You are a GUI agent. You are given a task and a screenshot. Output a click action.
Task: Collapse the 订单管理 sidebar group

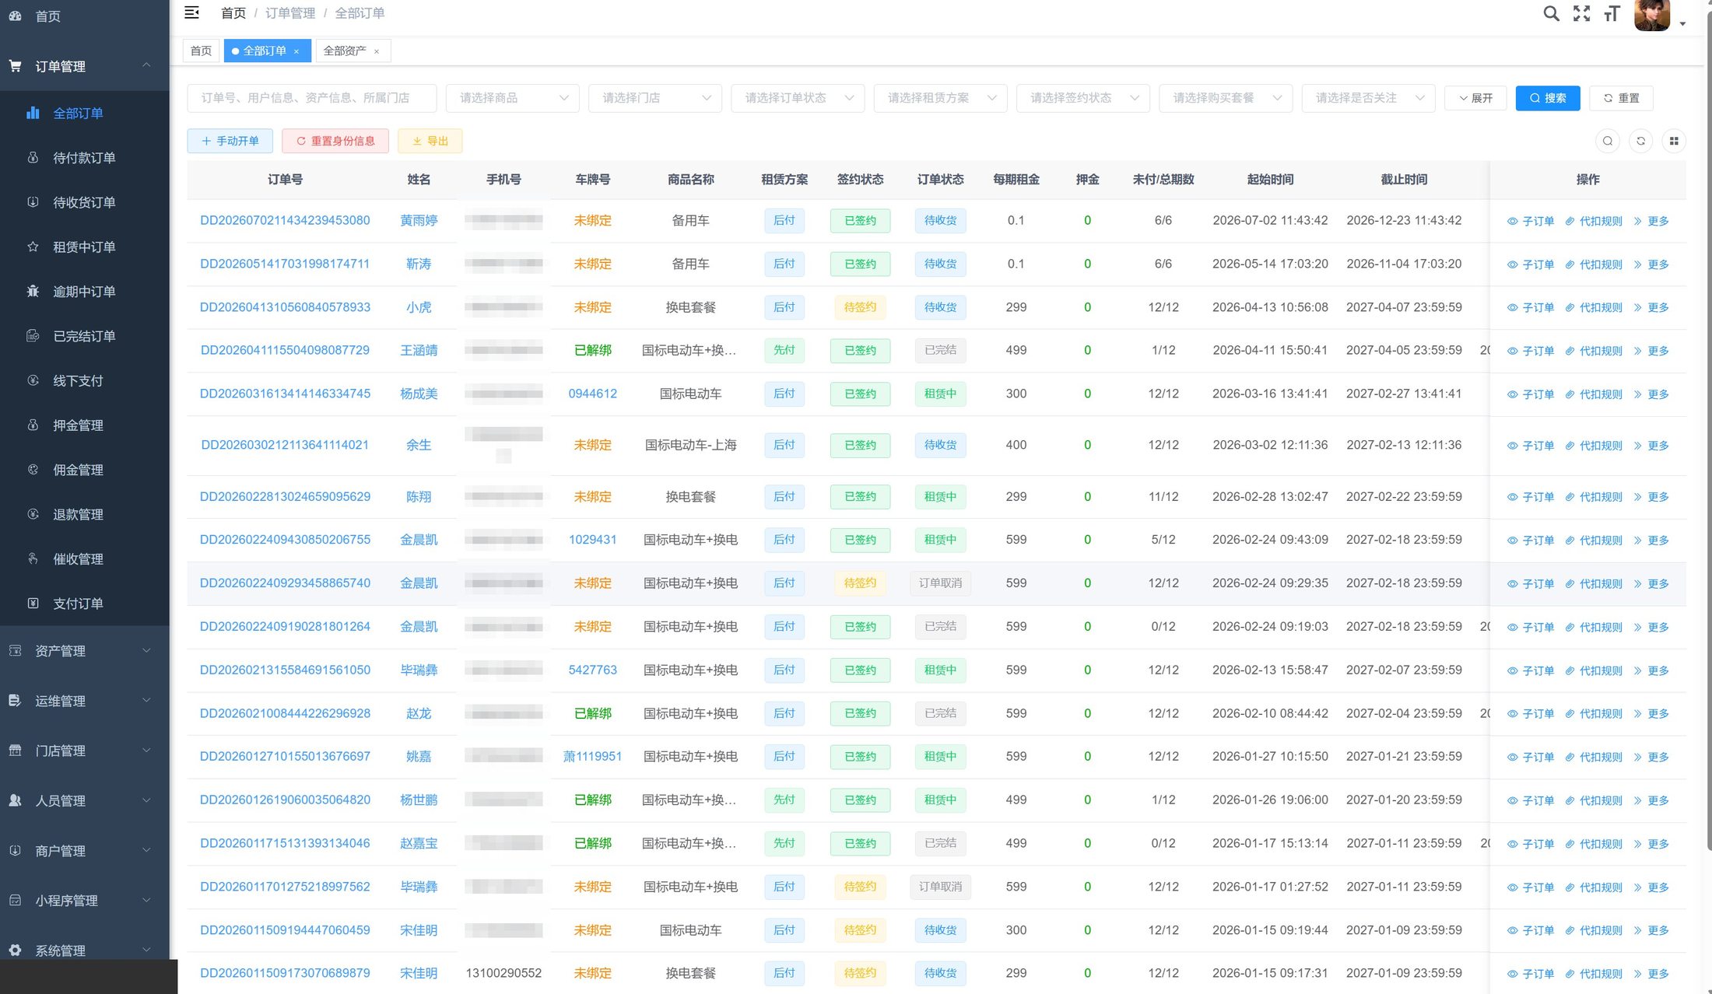(84, 66)
